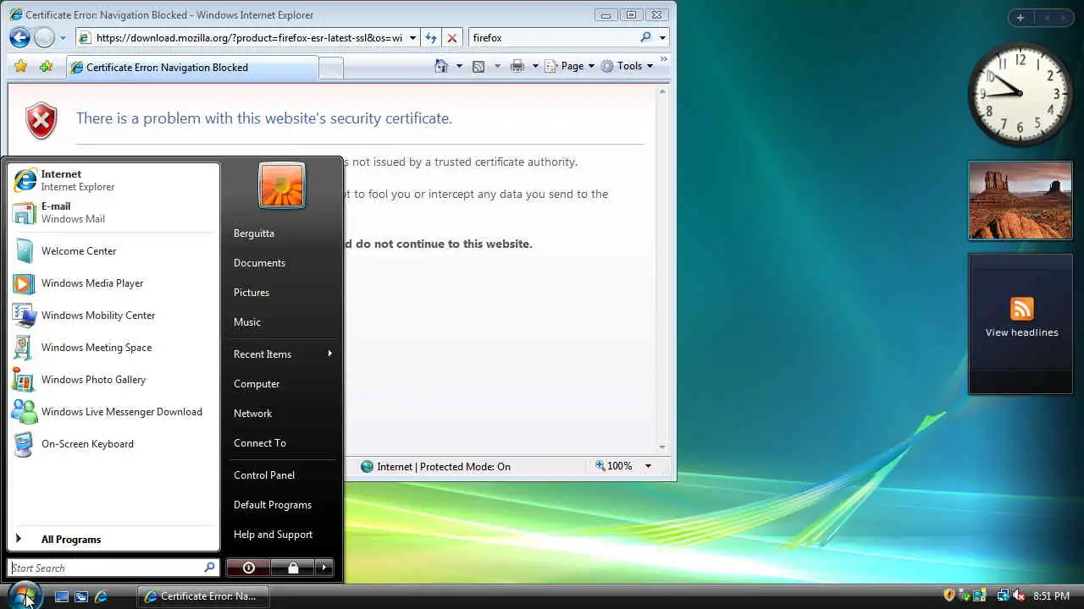Click the network tray icon

[1004, 596]
